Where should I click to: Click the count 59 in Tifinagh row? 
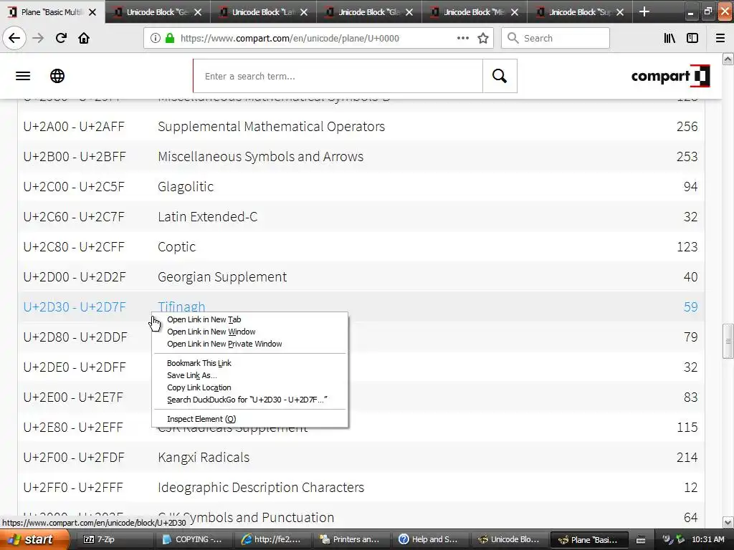[x=690, y=307]
